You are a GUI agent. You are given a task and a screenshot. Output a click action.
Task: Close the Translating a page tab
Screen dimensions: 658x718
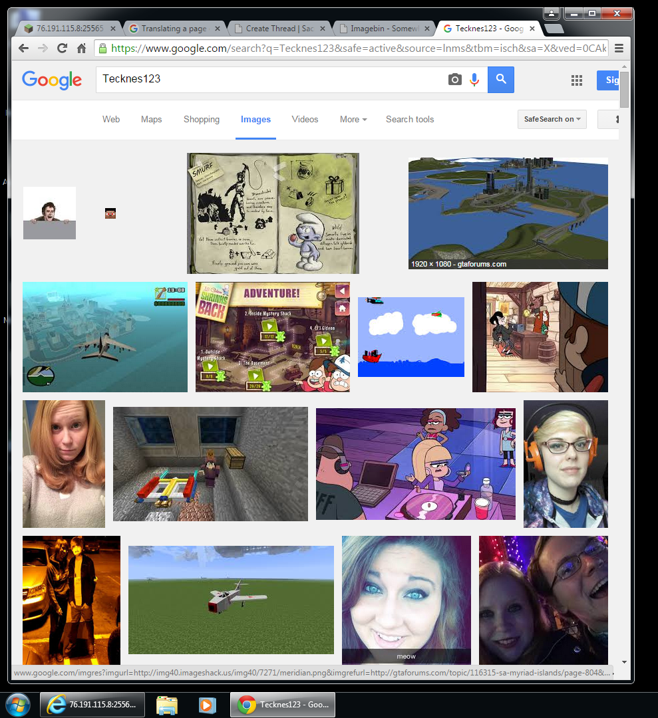pos(218,29)
